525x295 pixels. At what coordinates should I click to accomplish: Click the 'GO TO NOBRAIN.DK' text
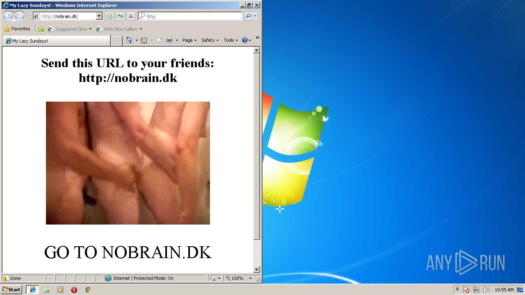[128, 252]
